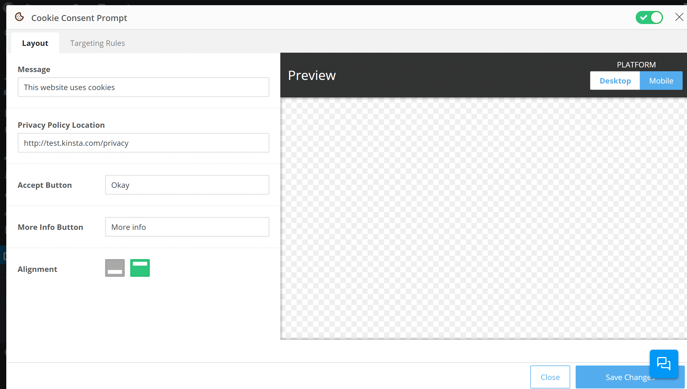Click the cookie consent prompt icon
Screen dimensions: 687x389
click(19, 17)
